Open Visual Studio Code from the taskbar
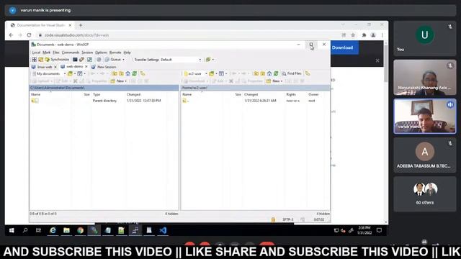 (163, 230)
